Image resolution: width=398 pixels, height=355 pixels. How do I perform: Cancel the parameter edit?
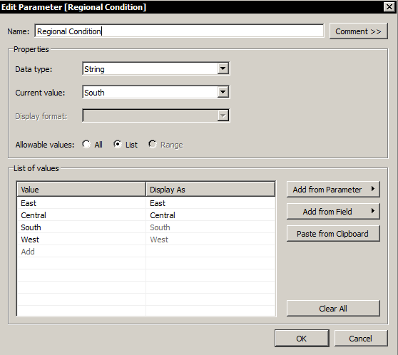pyautogui.click(x=361, y=339)
